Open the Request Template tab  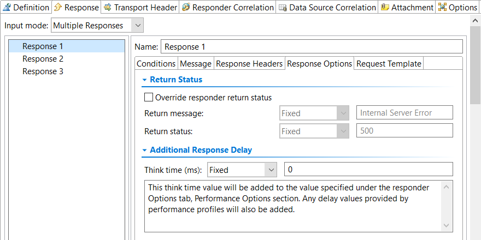pos(389,63)
